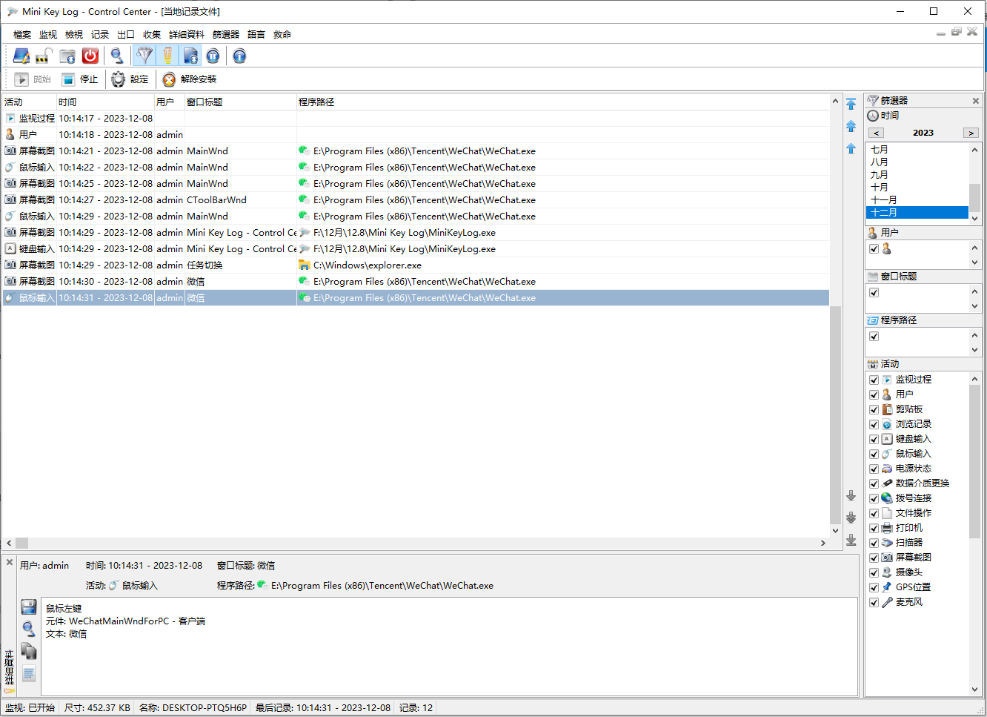
Task: Uncheck the 屏幕截图 activity checkbox
Action: click(874, 558)
